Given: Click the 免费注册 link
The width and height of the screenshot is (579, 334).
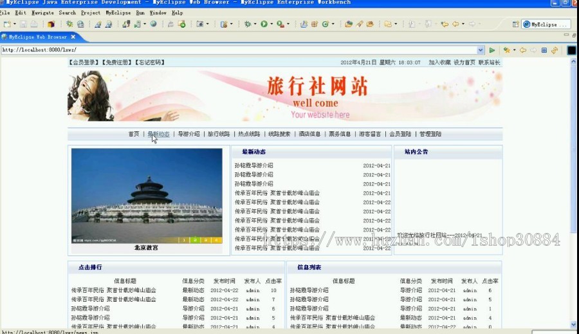Looking at the screenshot, I should click(x=116, y=62).
